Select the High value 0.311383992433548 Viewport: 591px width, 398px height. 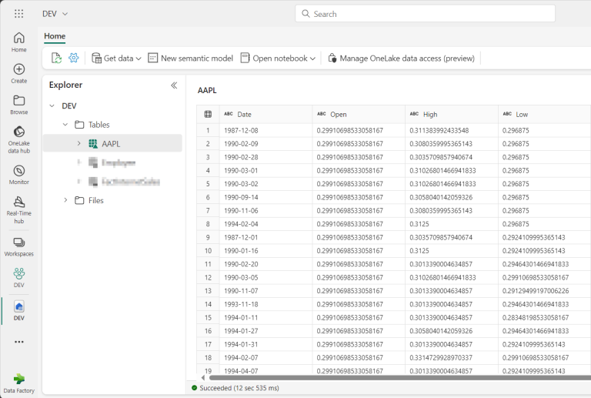click(x=452, y=130)
